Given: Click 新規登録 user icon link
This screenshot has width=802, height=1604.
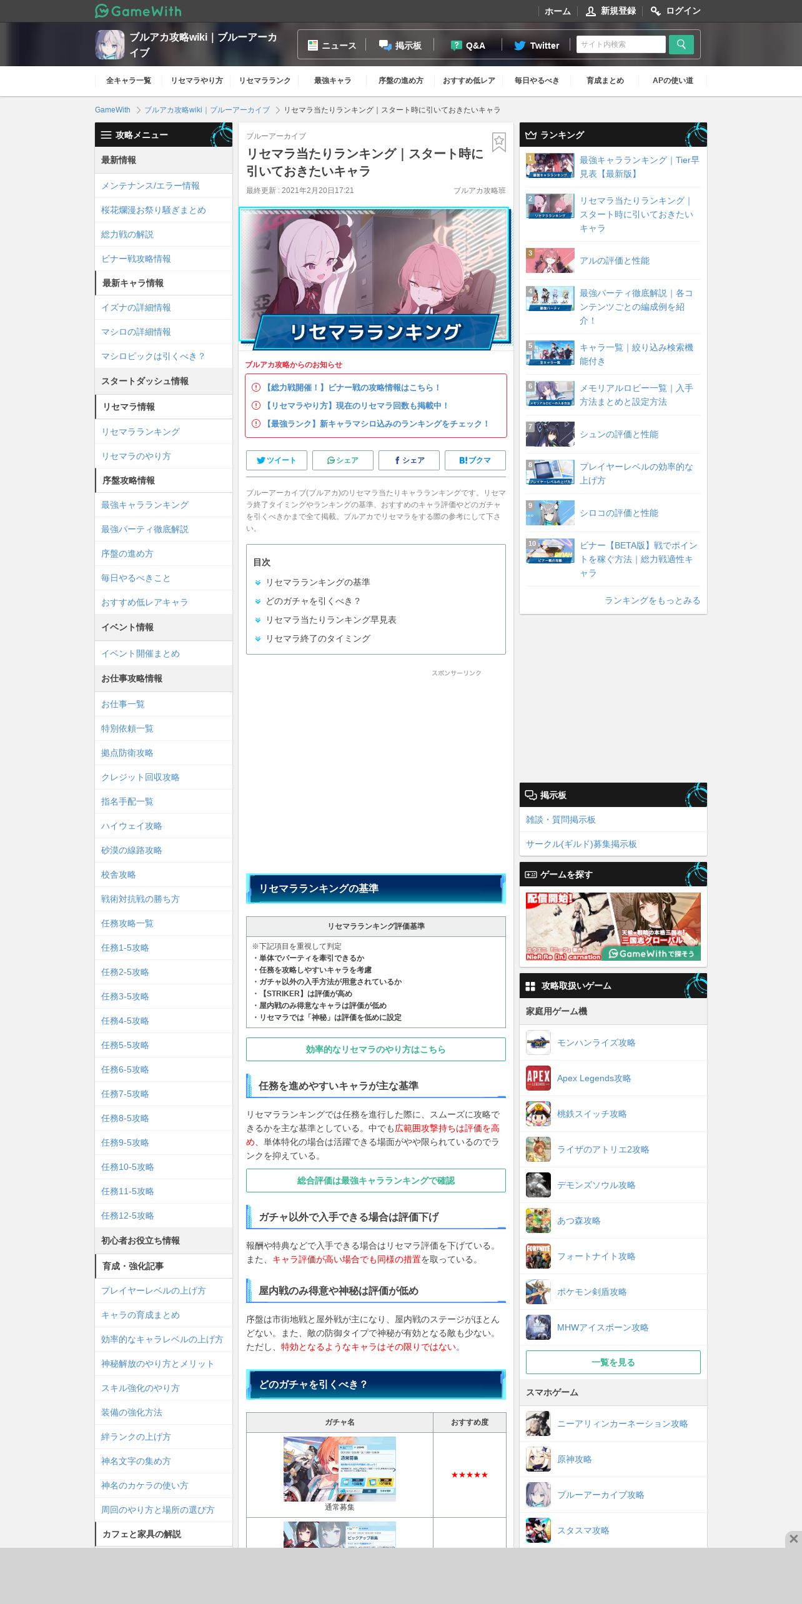Looking at the screenshot, I should pyautogui.click(x=610, y=11).
